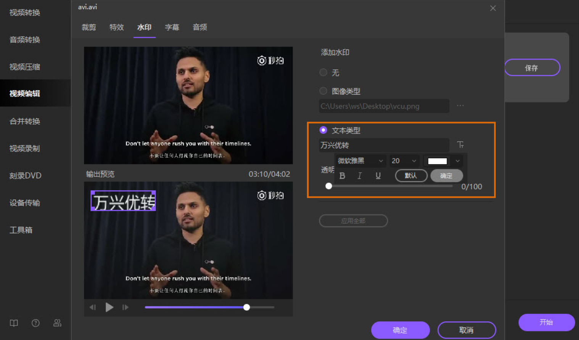The height and width of the screenshot is (340, 579).
Task: Click the 应用全部 button
Action: (353, 221)
